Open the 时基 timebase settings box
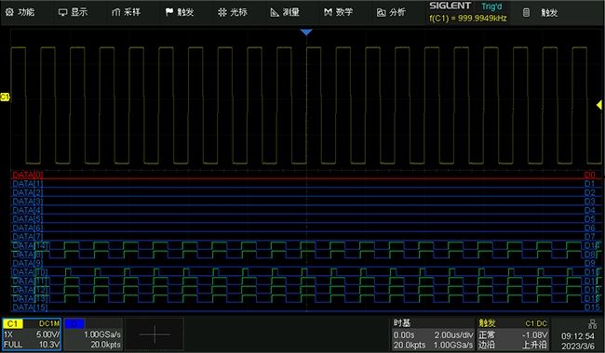This screenshot has width=605, height=353. [x=434, y=334]
